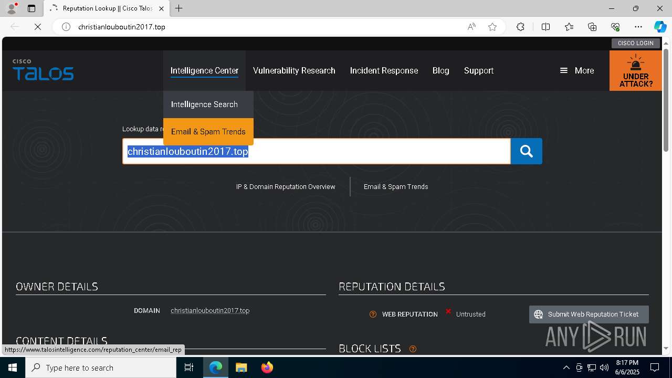The image size is (672, 378).
Task: Open Cisco Talos logo home link
Action: coord(43,70)
